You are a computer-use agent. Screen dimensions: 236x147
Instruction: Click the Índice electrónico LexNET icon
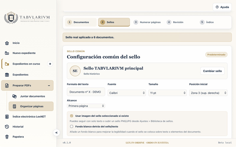coord(7,116)
